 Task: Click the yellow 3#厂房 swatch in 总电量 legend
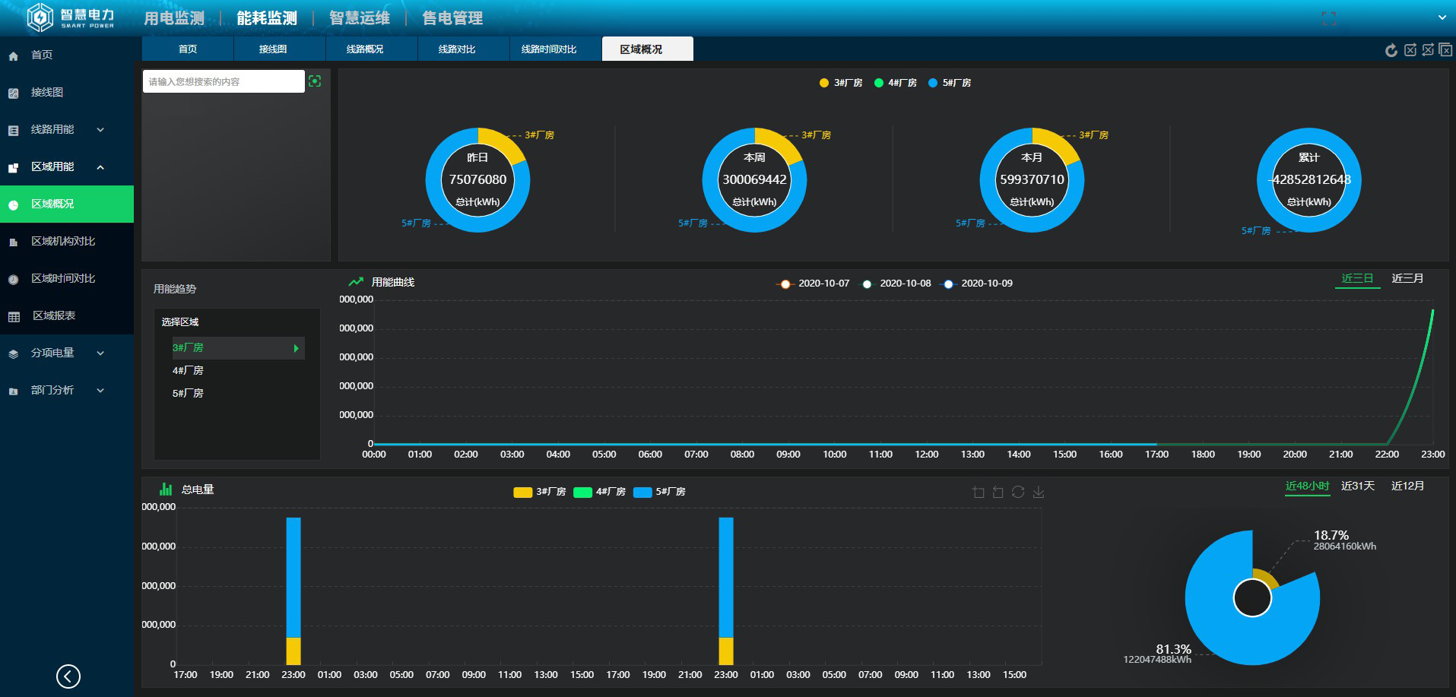click(x=522, y=493)
